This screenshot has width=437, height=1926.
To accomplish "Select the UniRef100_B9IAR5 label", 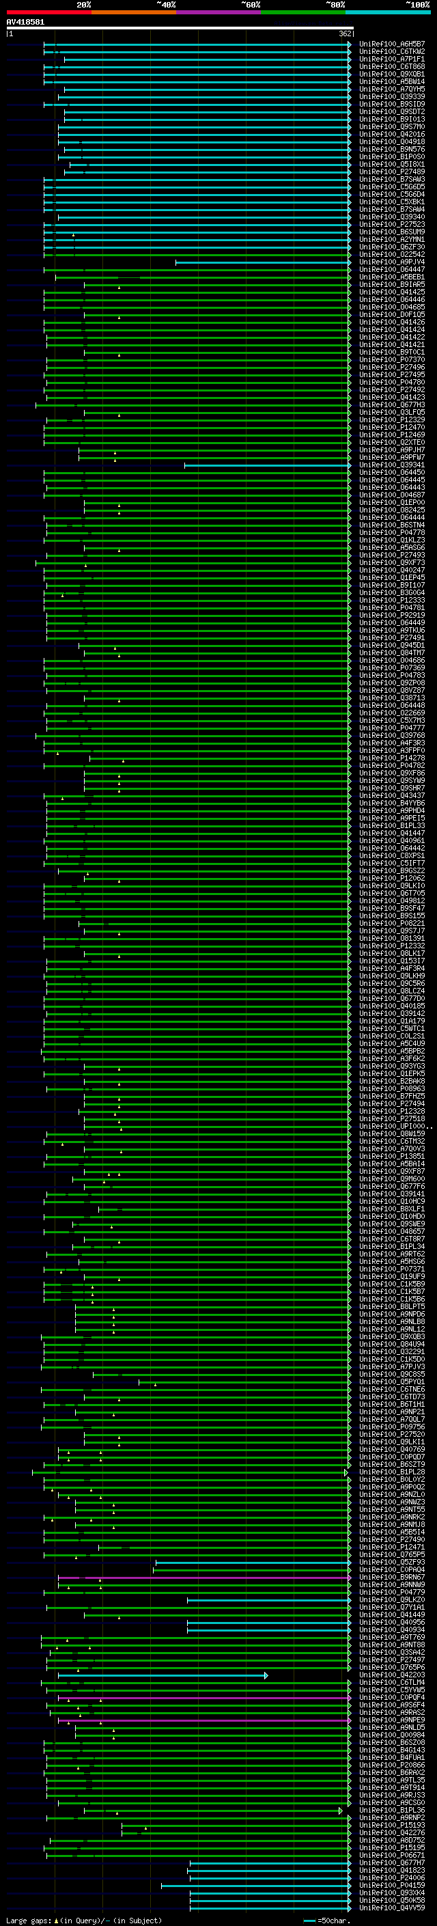I will coord(391,284).
